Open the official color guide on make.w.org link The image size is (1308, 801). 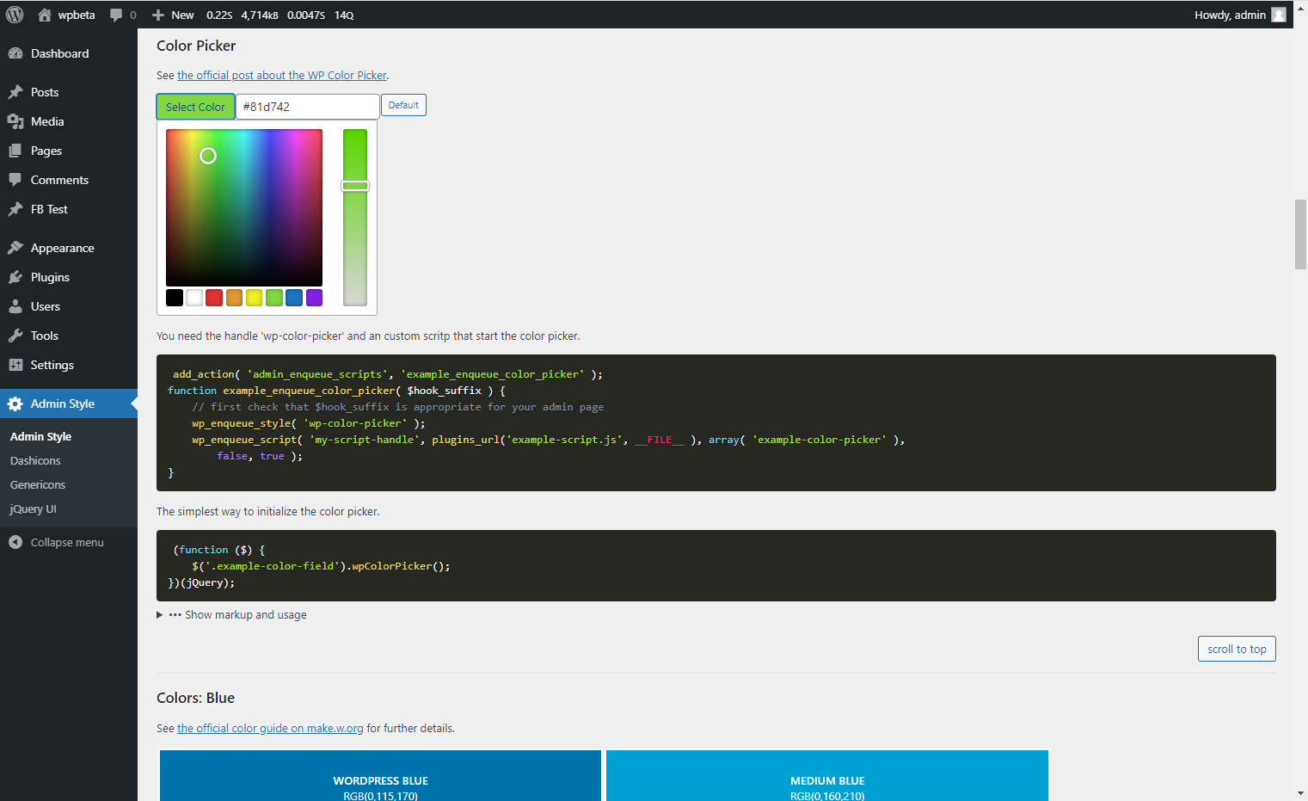[x=270, y=728]
